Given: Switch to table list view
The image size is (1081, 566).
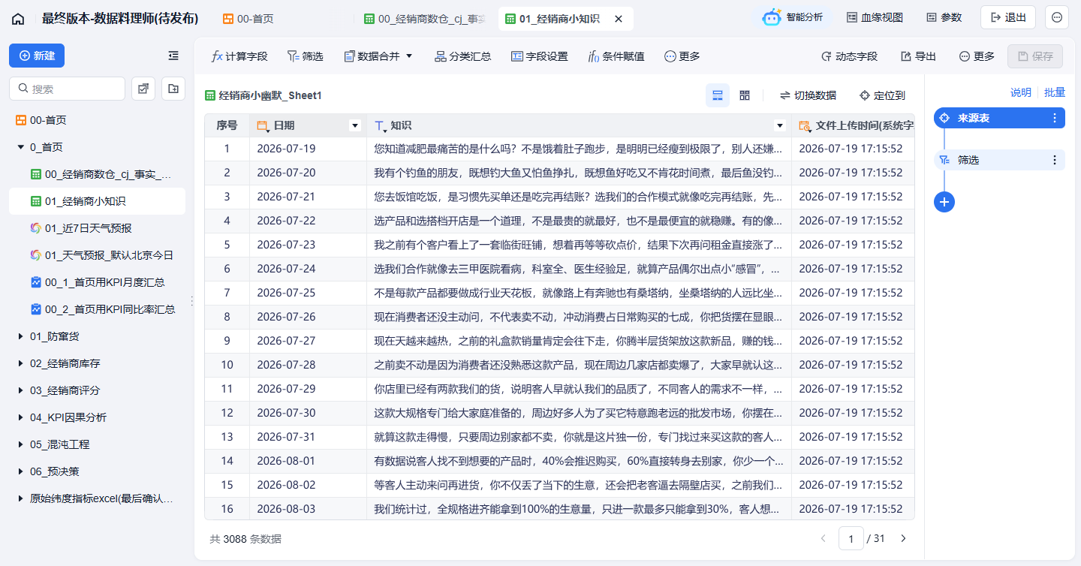Looking at the screenshot, I should (x=718, y=95).
